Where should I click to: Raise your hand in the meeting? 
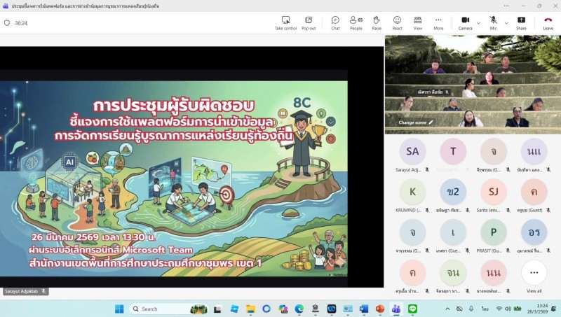pyautogui.click(x=377, y=22)
